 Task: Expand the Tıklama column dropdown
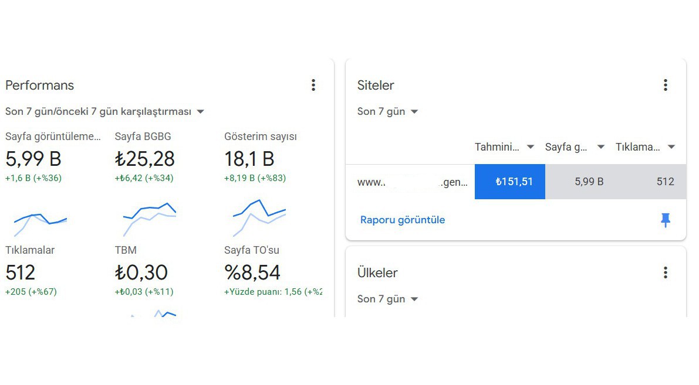point(645,147)
